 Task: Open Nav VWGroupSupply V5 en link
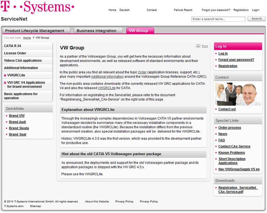pyautogui.click(x=239, y=169)
